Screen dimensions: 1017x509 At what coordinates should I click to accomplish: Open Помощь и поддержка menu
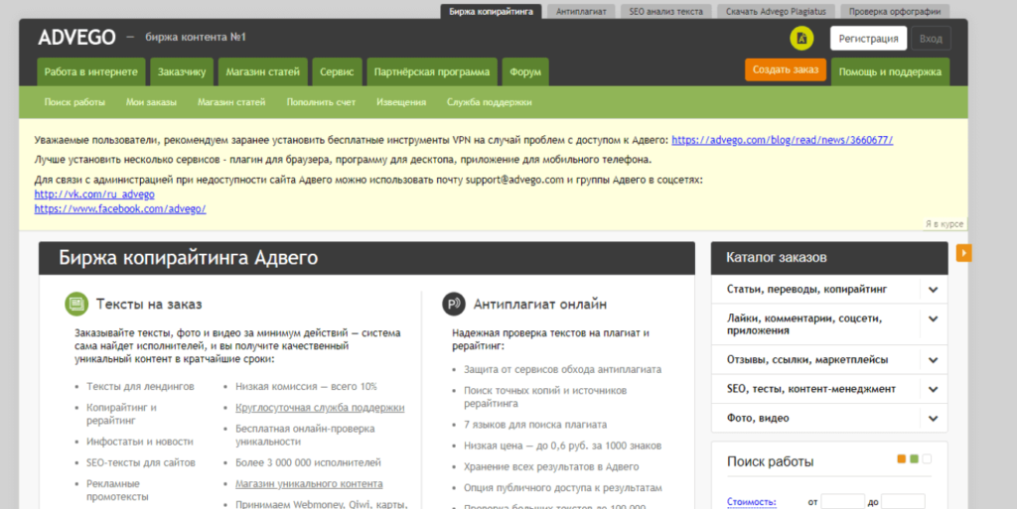click(890, 71)
